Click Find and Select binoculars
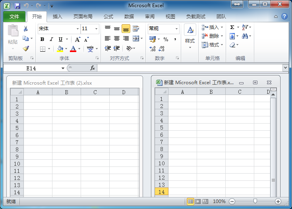The width and height of the screenshot is (292, 209). [x=245, y=36]
